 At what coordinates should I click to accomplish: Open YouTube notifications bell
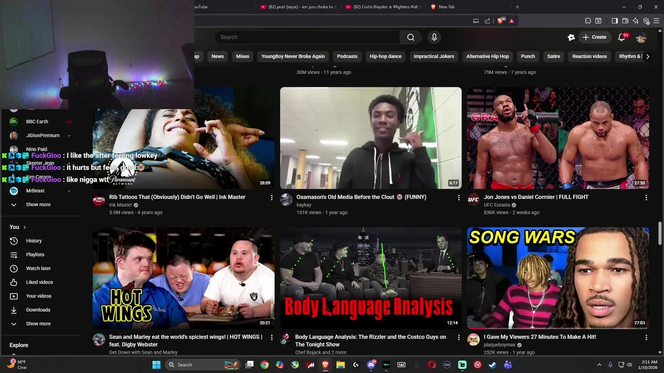[x=621, y=37]
